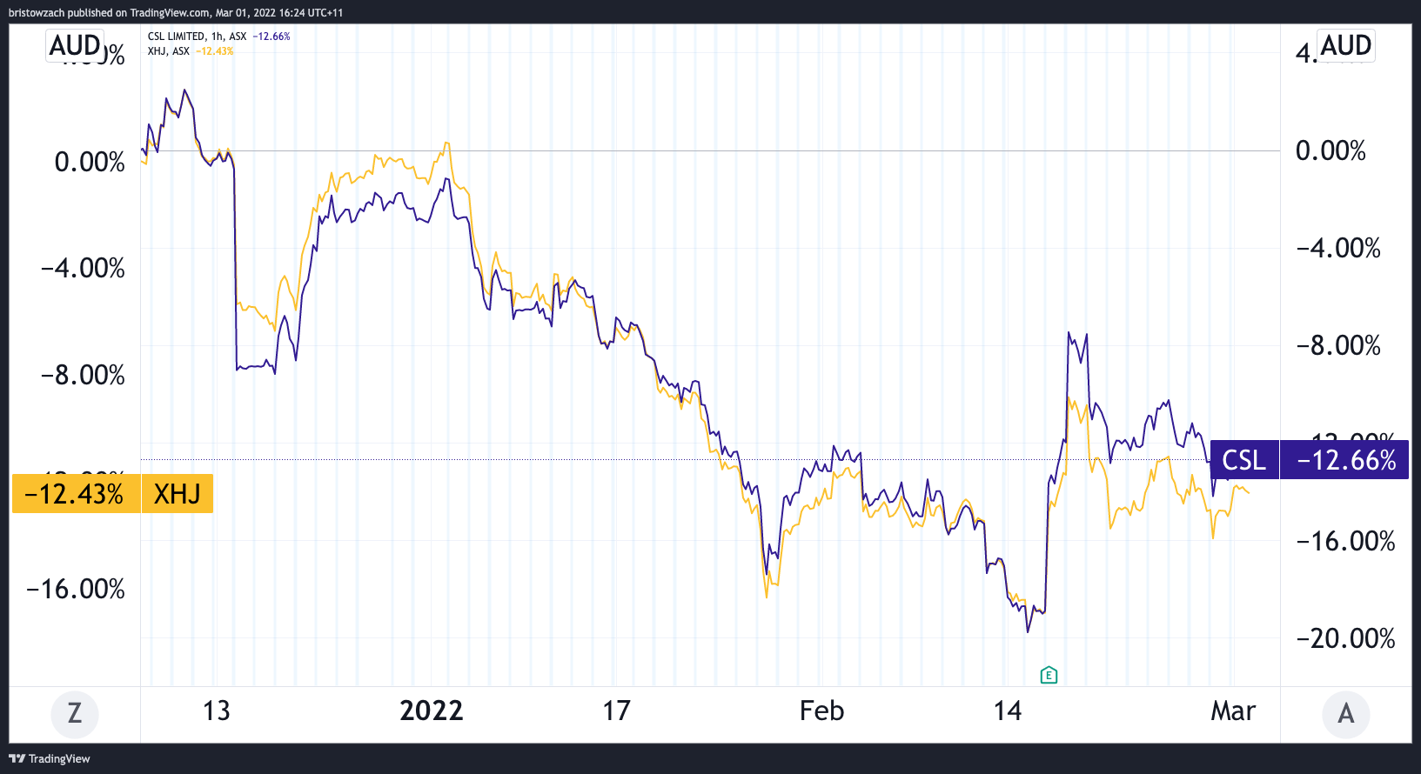This screenshot has height=774, width=1421.
Task: Click the right axis -16.00% label
Action: [x=1345, y=541]
